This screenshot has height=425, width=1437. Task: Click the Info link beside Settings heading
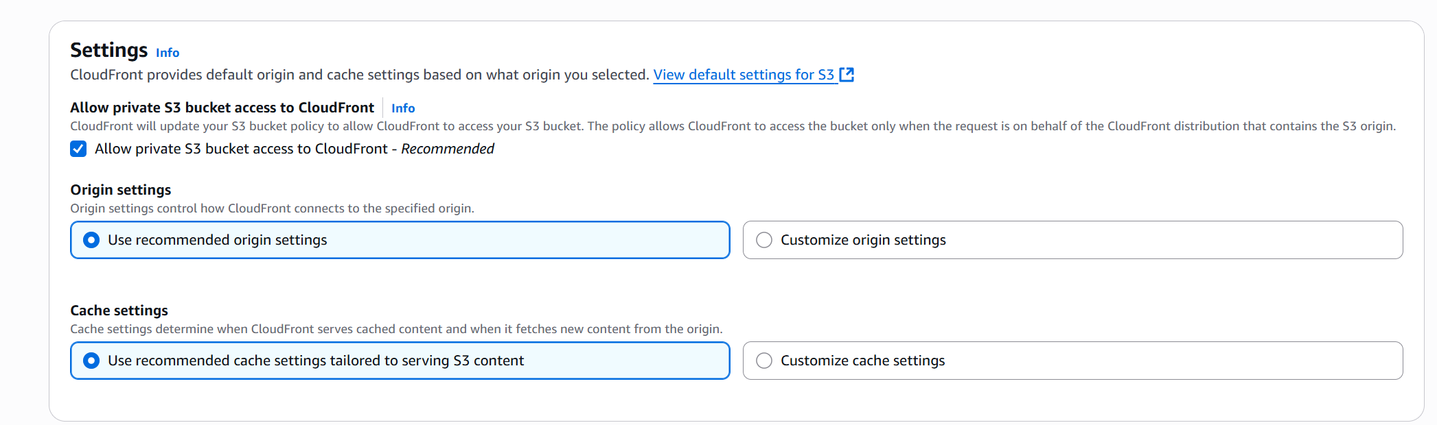pos(167,53)
